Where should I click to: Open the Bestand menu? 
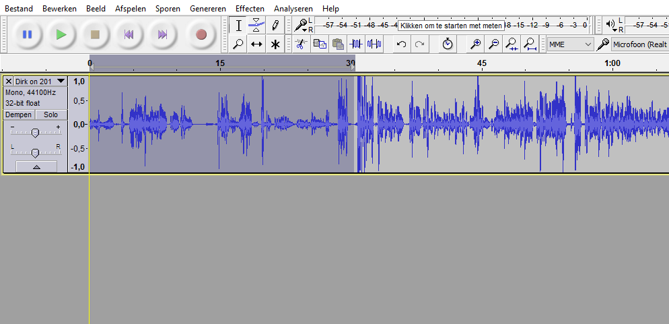19,9
